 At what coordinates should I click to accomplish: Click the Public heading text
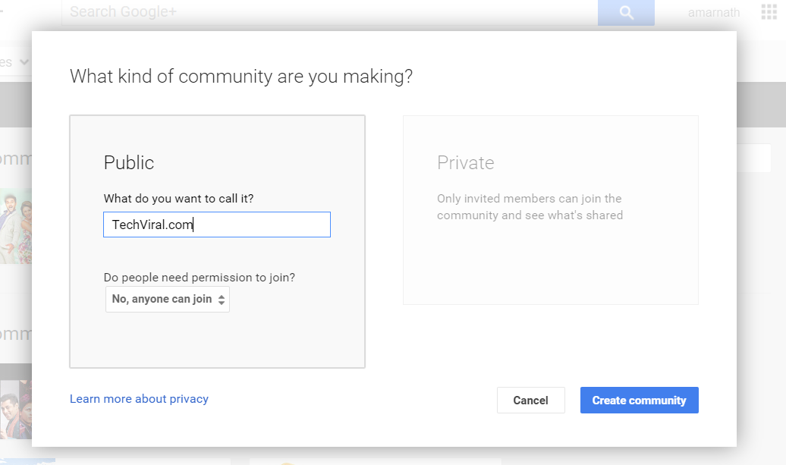pyautogui.click(x=129, y=163)
